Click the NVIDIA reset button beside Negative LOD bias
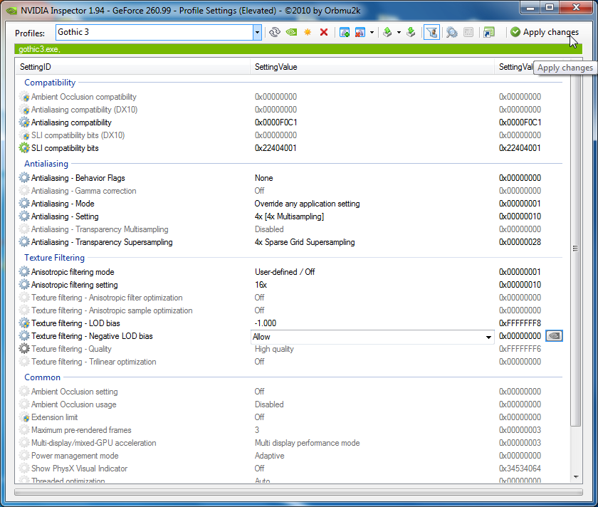Viewport: 598px width, 507px height. pos(554,336)
